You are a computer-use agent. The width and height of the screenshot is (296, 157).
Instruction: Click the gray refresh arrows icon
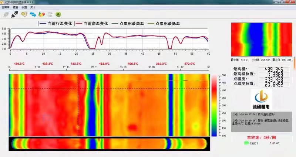[50, 14]
